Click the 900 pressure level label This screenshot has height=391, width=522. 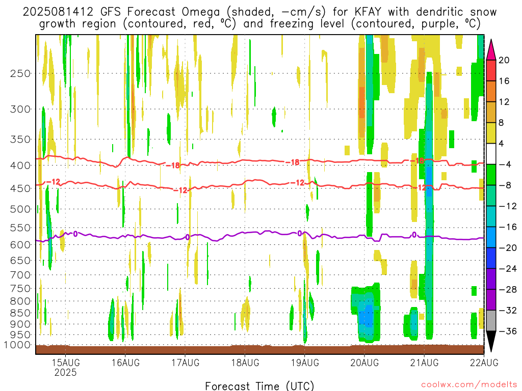click(x=20, y=324)
